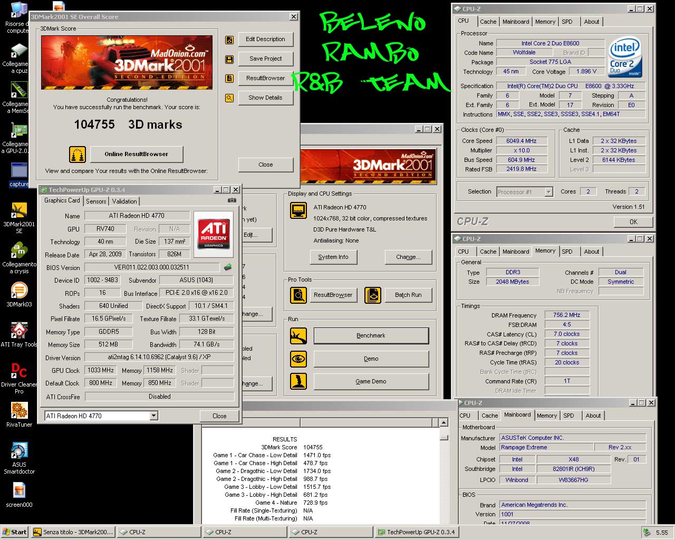Click the ATI Radeon Graphics logo
Viewport: 675px width, 540px height.
click(x=214, y=234)
